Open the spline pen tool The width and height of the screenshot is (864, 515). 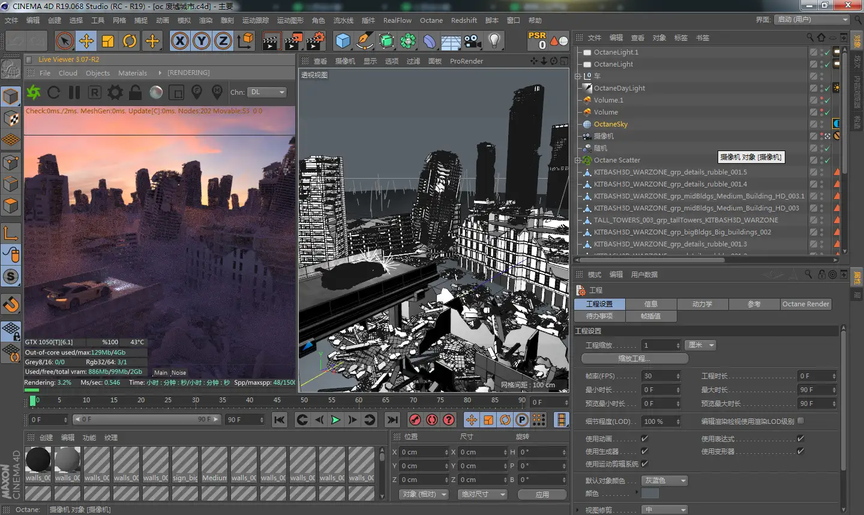[365, 41]
